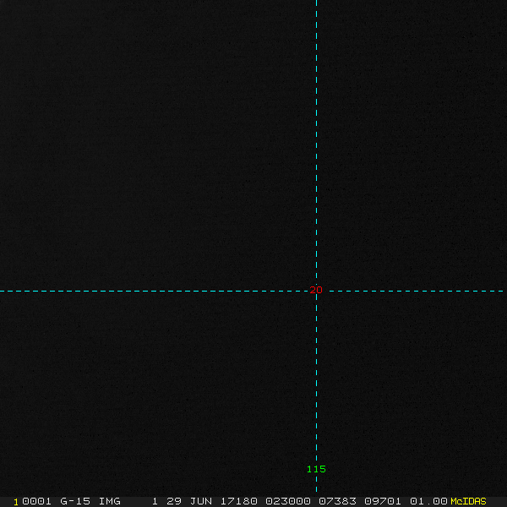The image size is (507, 507).
Task: Click the 'IMG' label in status bar
Action: coord(109,501)
